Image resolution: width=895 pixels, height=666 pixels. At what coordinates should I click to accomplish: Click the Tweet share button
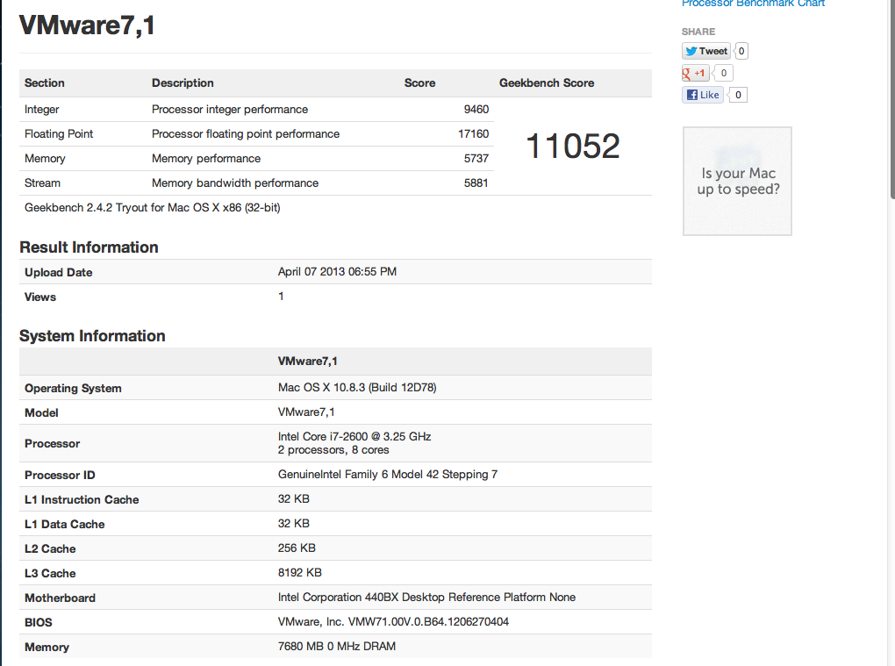tap(706, 51)
